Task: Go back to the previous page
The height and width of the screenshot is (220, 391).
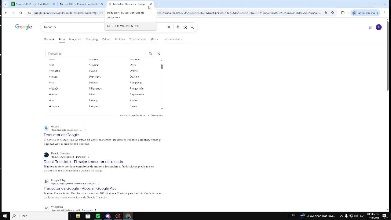Action: tap(6, 13)
